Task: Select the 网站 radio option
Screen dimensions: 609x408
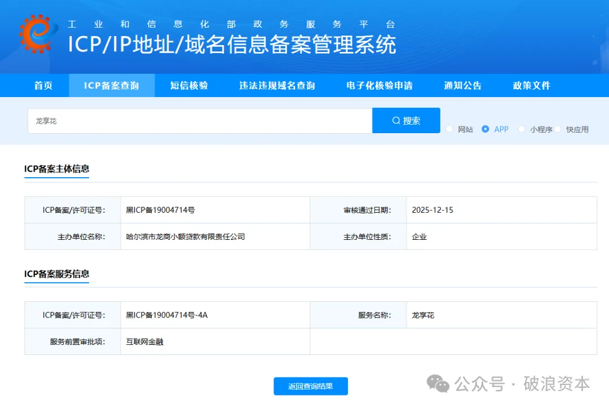Action: [x=449, y=129]
